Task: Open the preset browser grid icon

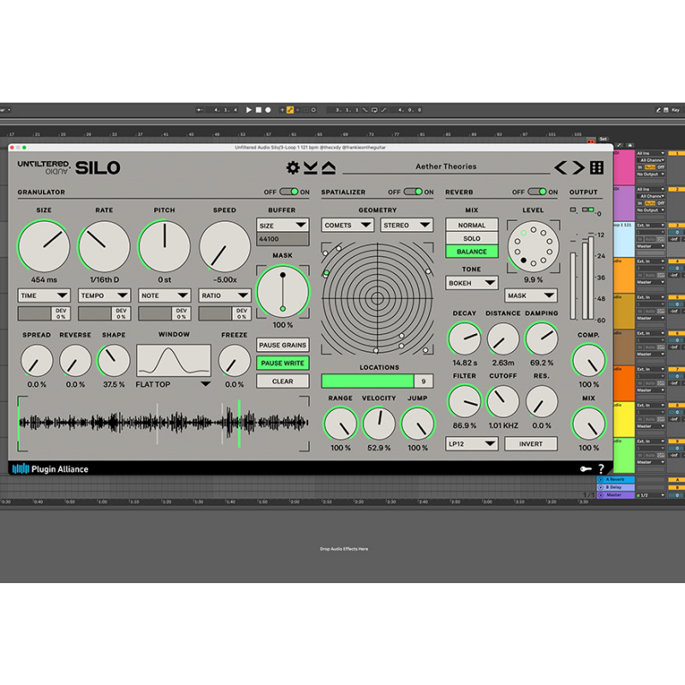Action: pyautogui.click(x=597, y=167)
